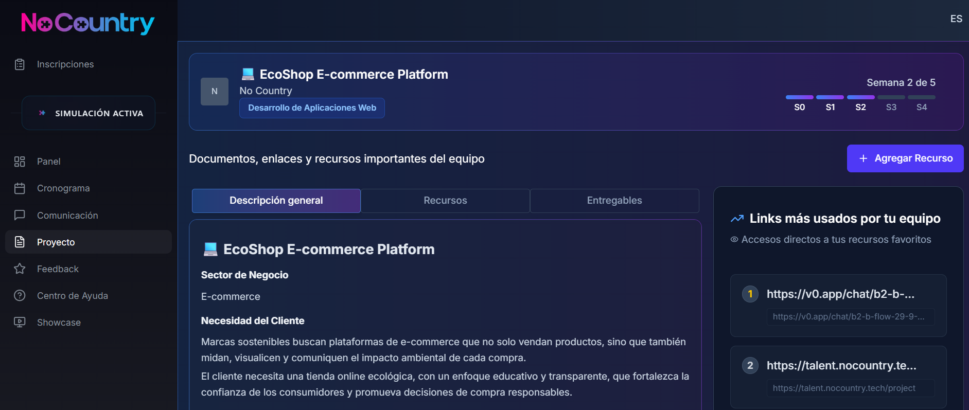Click the Centro de Ayuda question icon
969x410 pixels.
pos(20,295)
